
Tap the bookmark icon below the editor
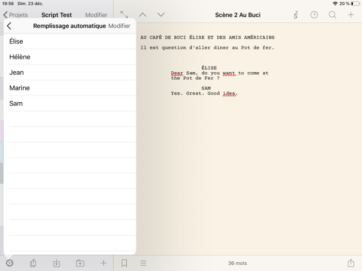(x=124, y=263)
